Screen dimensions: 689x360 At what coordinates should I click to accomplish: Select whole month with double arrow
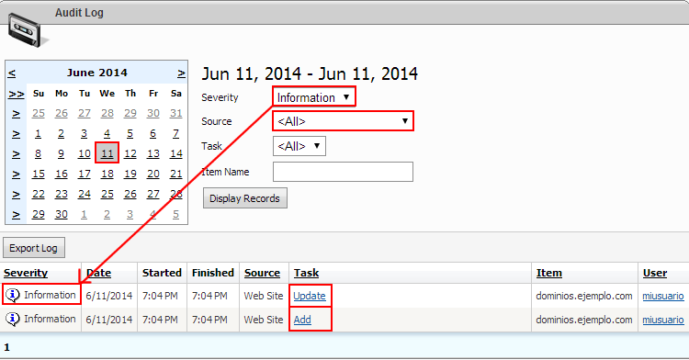(x=17, y=94)
